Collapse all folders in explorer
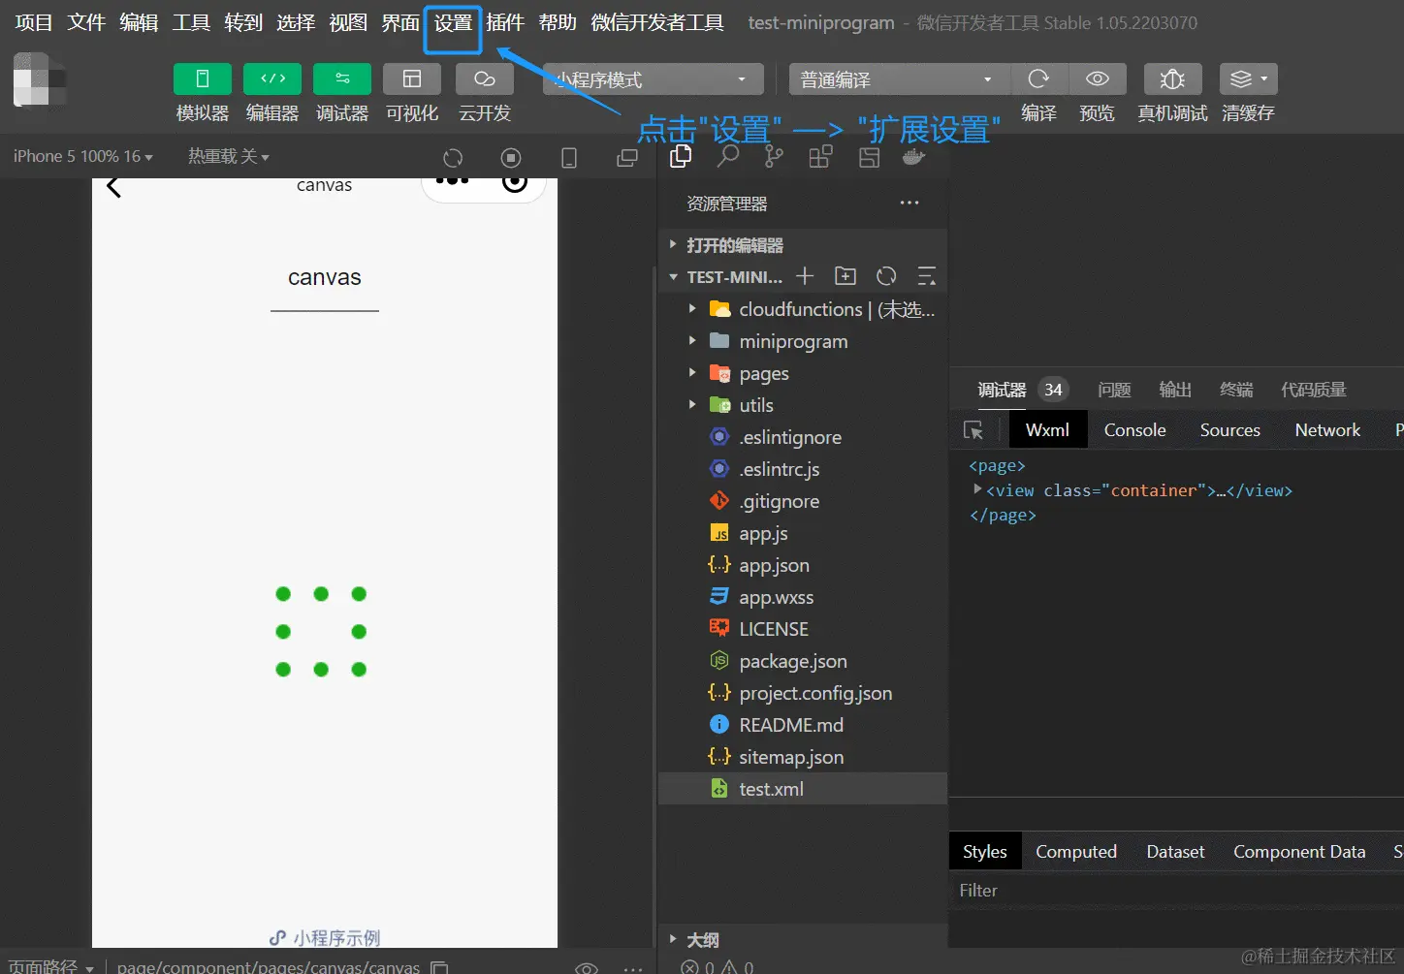Image resolution: width=1404 pixels, height=974 pixels. coord(927,276)
